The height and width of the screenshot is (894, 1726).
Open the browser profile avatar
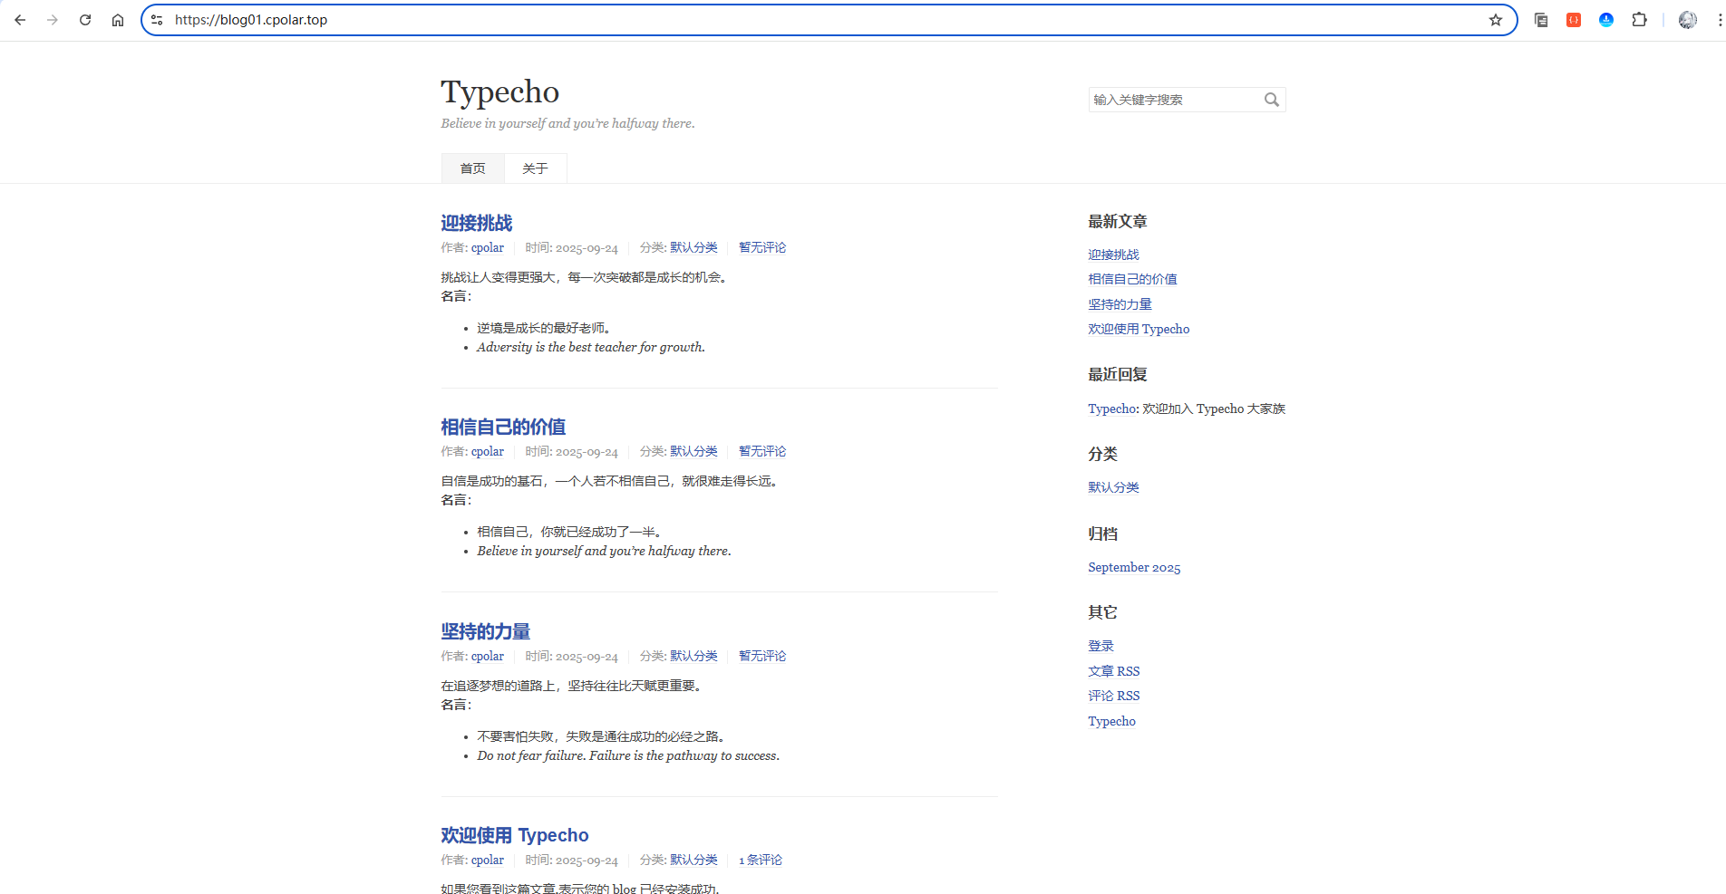1686,19
